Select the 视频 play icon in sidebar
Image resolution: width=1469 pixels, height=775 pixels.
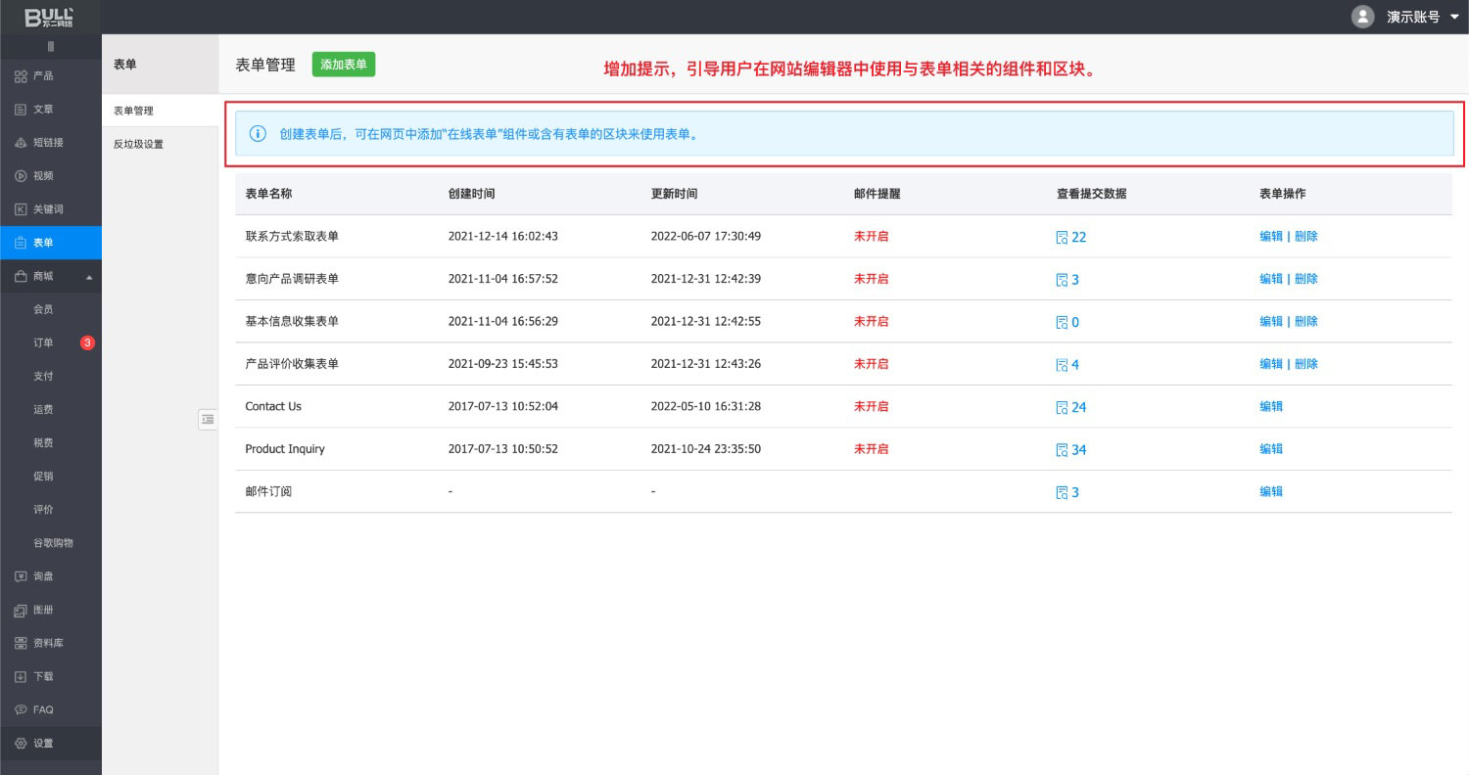(21, 176)
